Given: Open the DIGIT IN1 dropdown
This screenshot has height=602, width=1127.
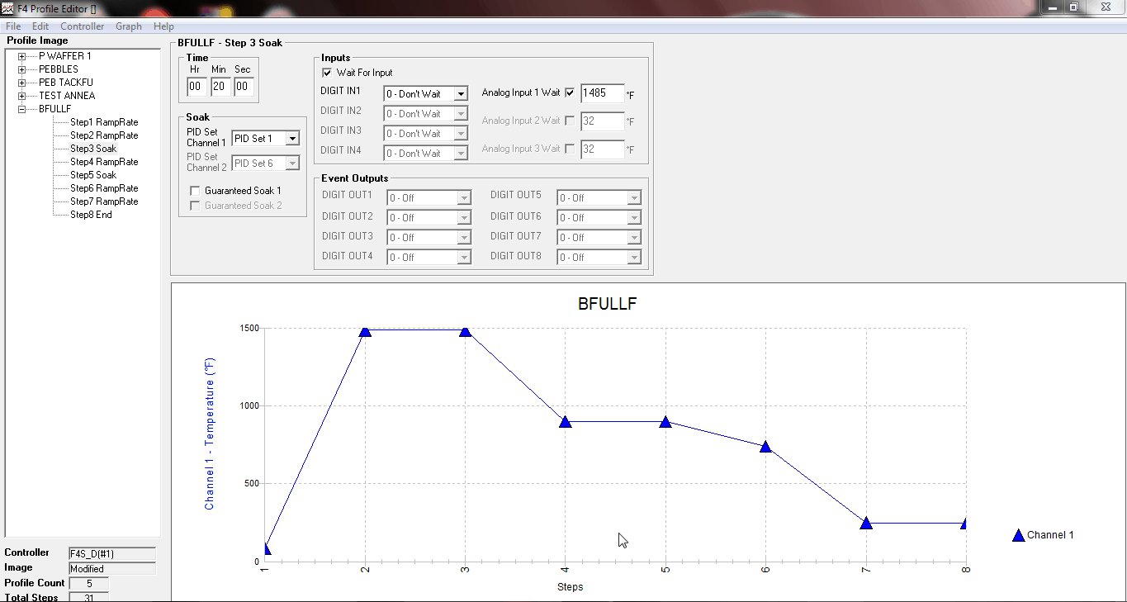Looking at the screenshot, I should 461,94.
